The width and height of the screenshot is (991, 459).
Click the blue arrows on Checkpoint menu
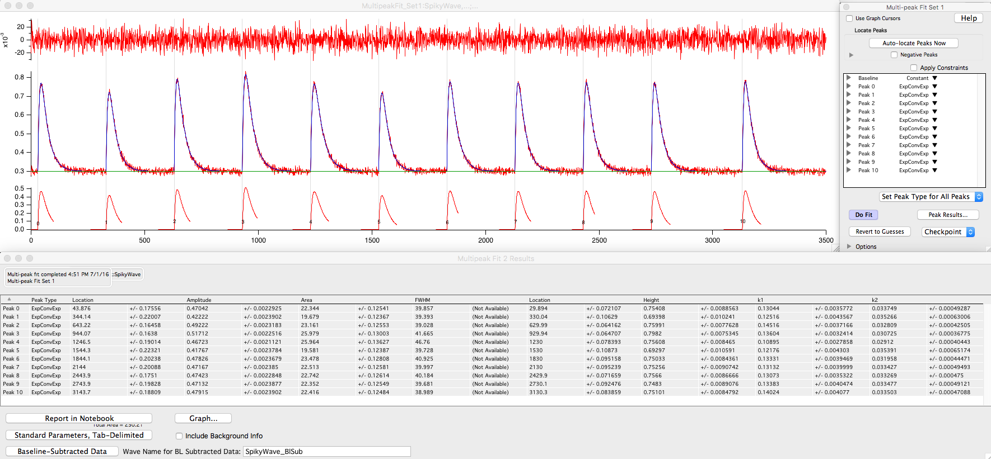(970, 232)
